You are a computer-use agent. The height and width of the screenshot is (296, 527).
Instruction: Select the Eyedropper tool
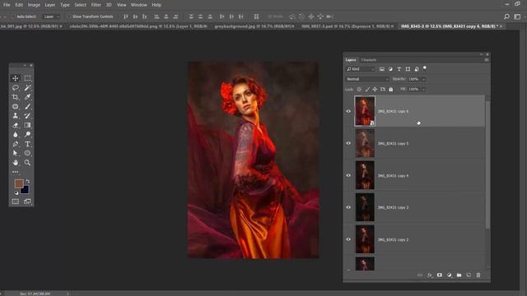coord(27,97)
